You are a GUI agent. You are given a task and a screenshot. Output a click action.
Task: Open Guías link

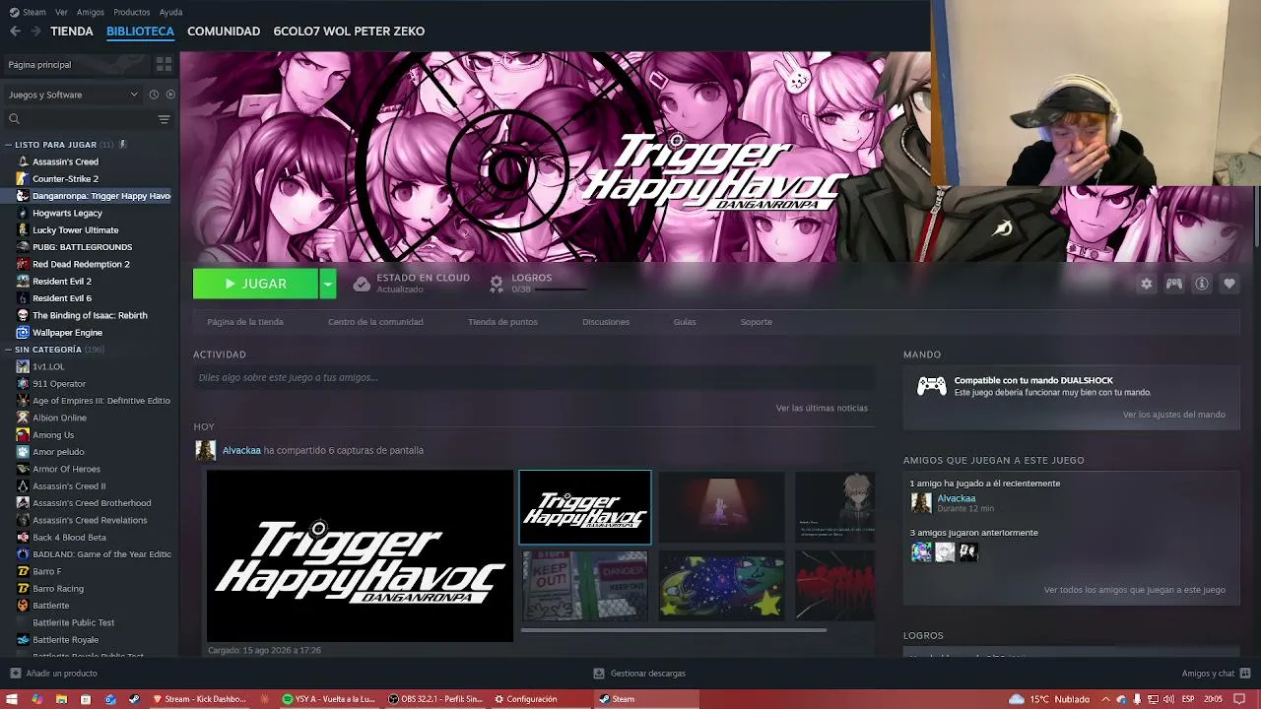pyautogui.click(x=685, y=322)
